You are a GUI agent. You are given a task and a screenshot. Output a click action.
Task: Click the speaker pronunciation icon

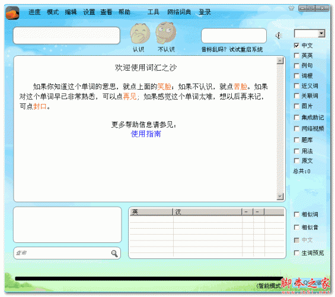coord(279,36)
